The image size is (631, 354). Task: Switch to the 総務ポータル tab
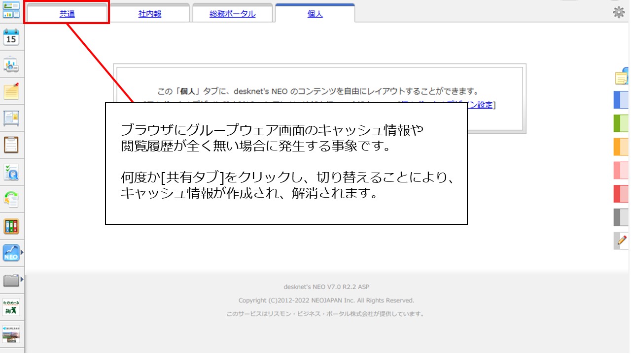point(233,14)
